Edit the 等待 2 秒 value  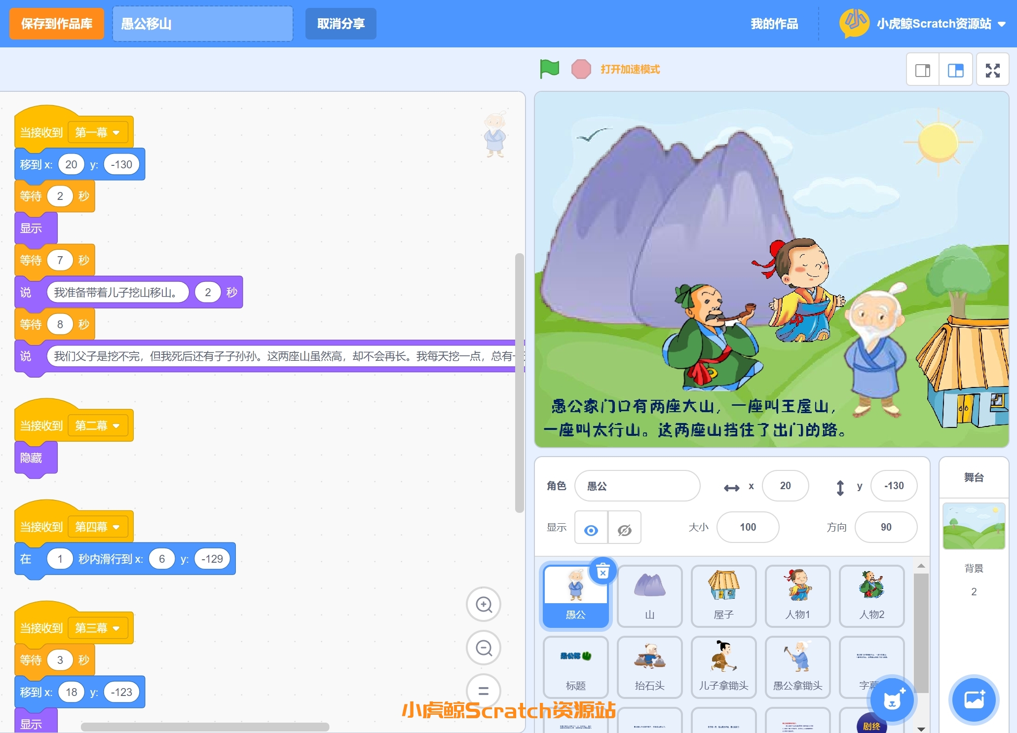pyautogui.click(x=60, y=196)
